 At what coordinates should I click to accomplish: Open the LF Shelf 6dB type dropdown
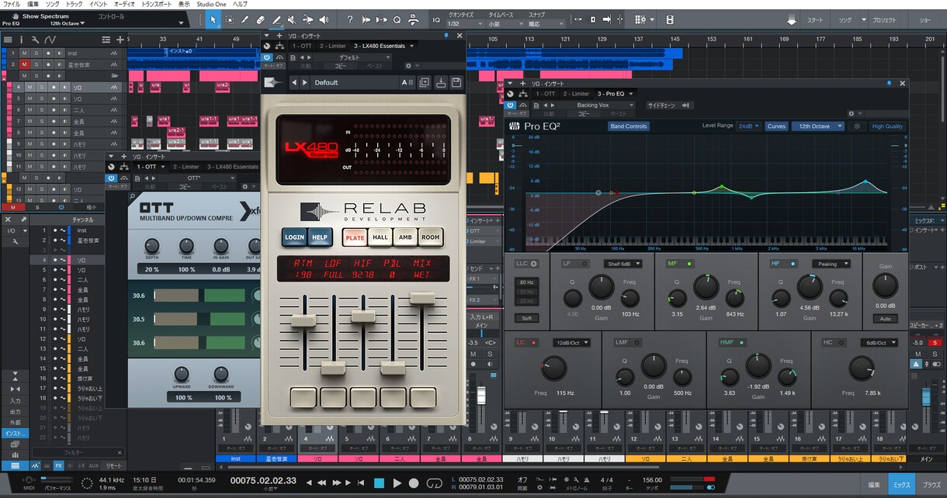click(623, 264)
